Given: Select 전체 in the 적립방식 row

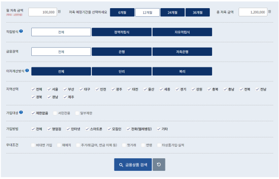Looking at the screenshot, I should coord(61,32).
